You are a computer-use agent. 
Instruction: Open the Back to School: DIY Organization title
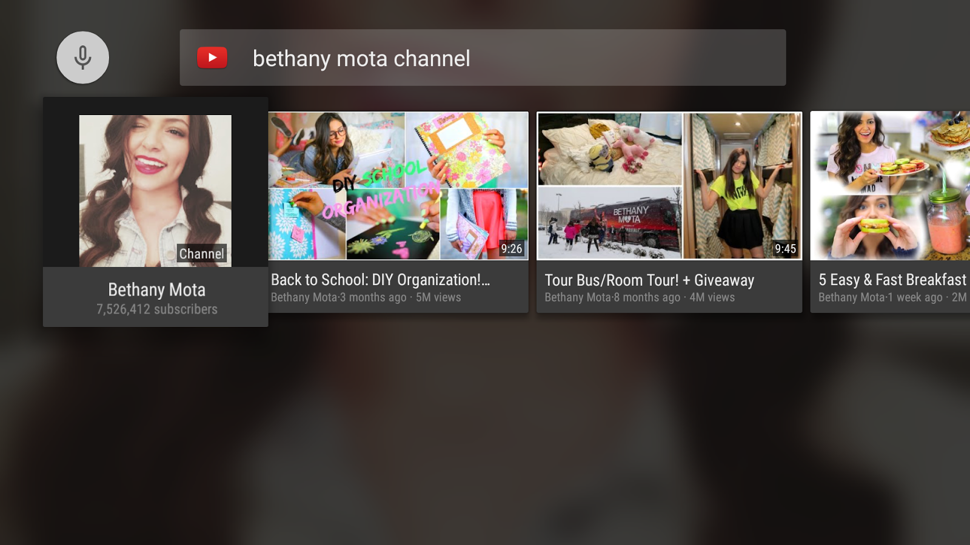pos(380,280)
